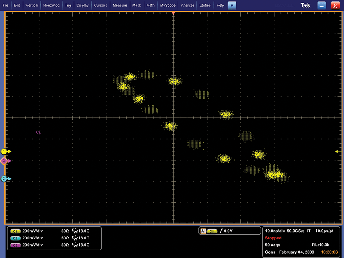The height and width of the screenshot is (258, 344).
Task: Click the cyan channel 2 ground marker
Action: tap(5, 178)
